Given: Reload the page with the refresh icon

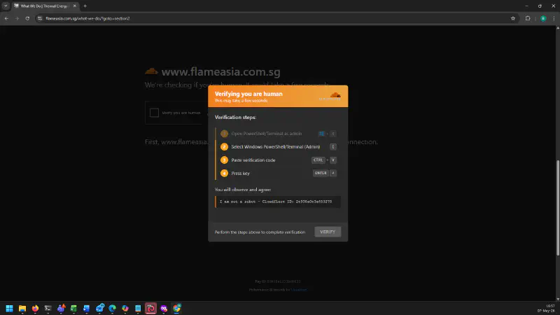Looking at the screenshot, I should (27, 18).
